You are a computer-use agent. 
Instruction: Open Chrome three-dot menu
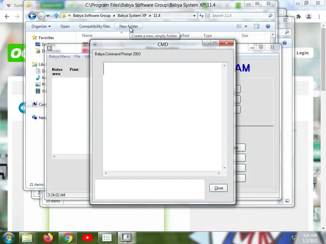(319, 17)
